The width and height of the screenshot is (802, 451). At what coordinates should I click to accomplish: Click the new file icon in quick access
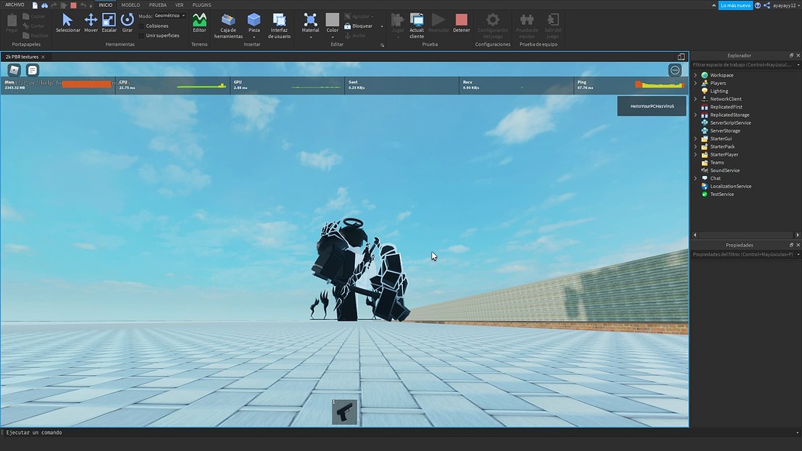click(35, 5)
